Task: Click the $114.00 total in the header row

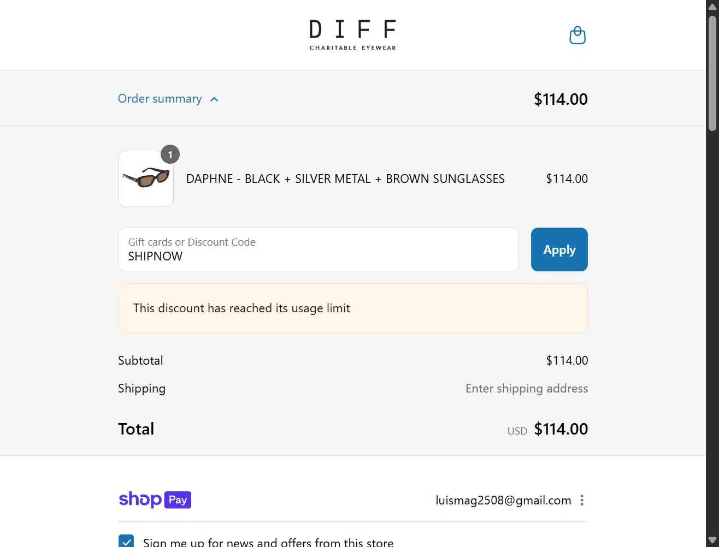Action: click(x=561, y=99)
